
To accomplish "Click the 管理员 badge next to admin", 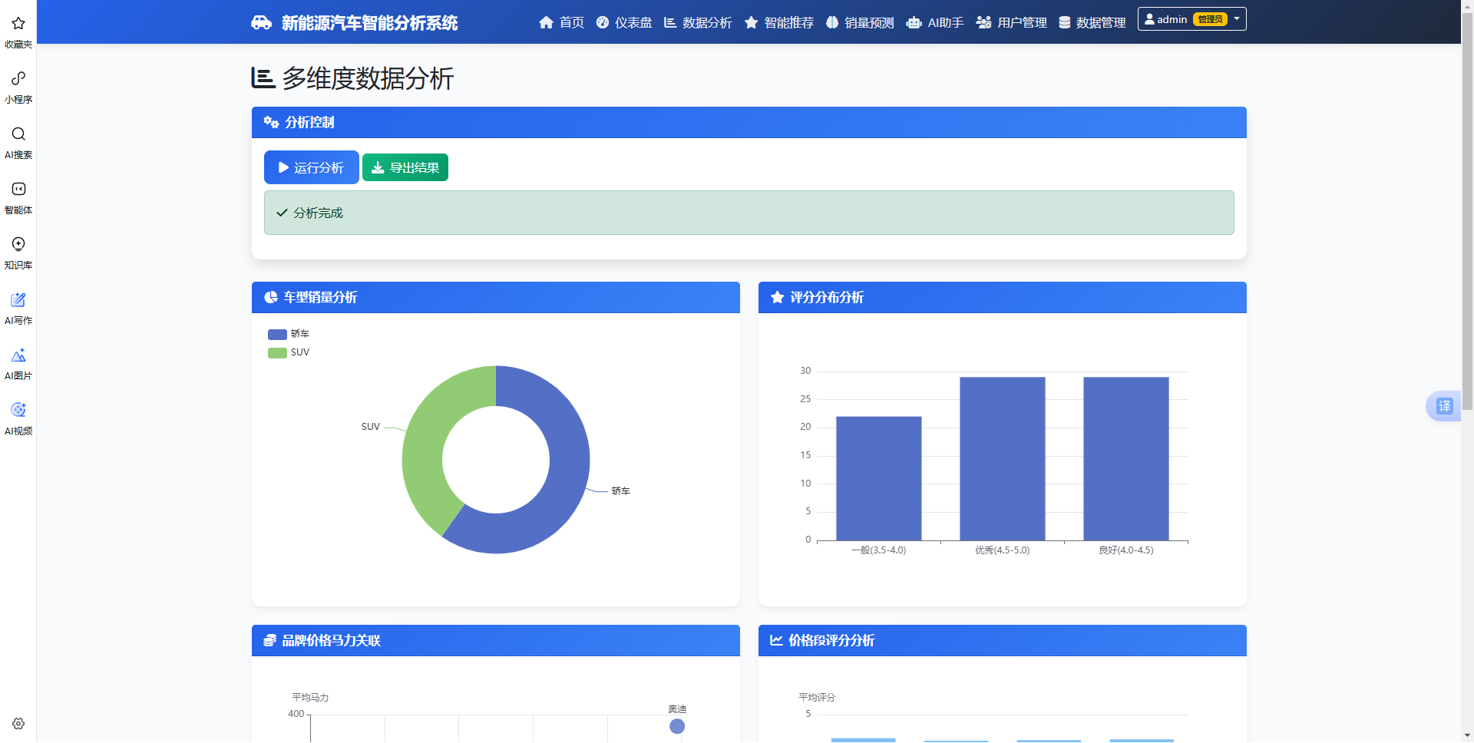I will pos(1210,19).
